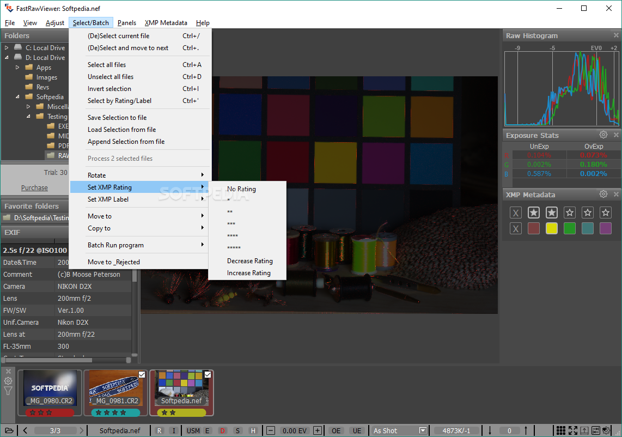Clear color label with X in colors row

click(516, 229)
